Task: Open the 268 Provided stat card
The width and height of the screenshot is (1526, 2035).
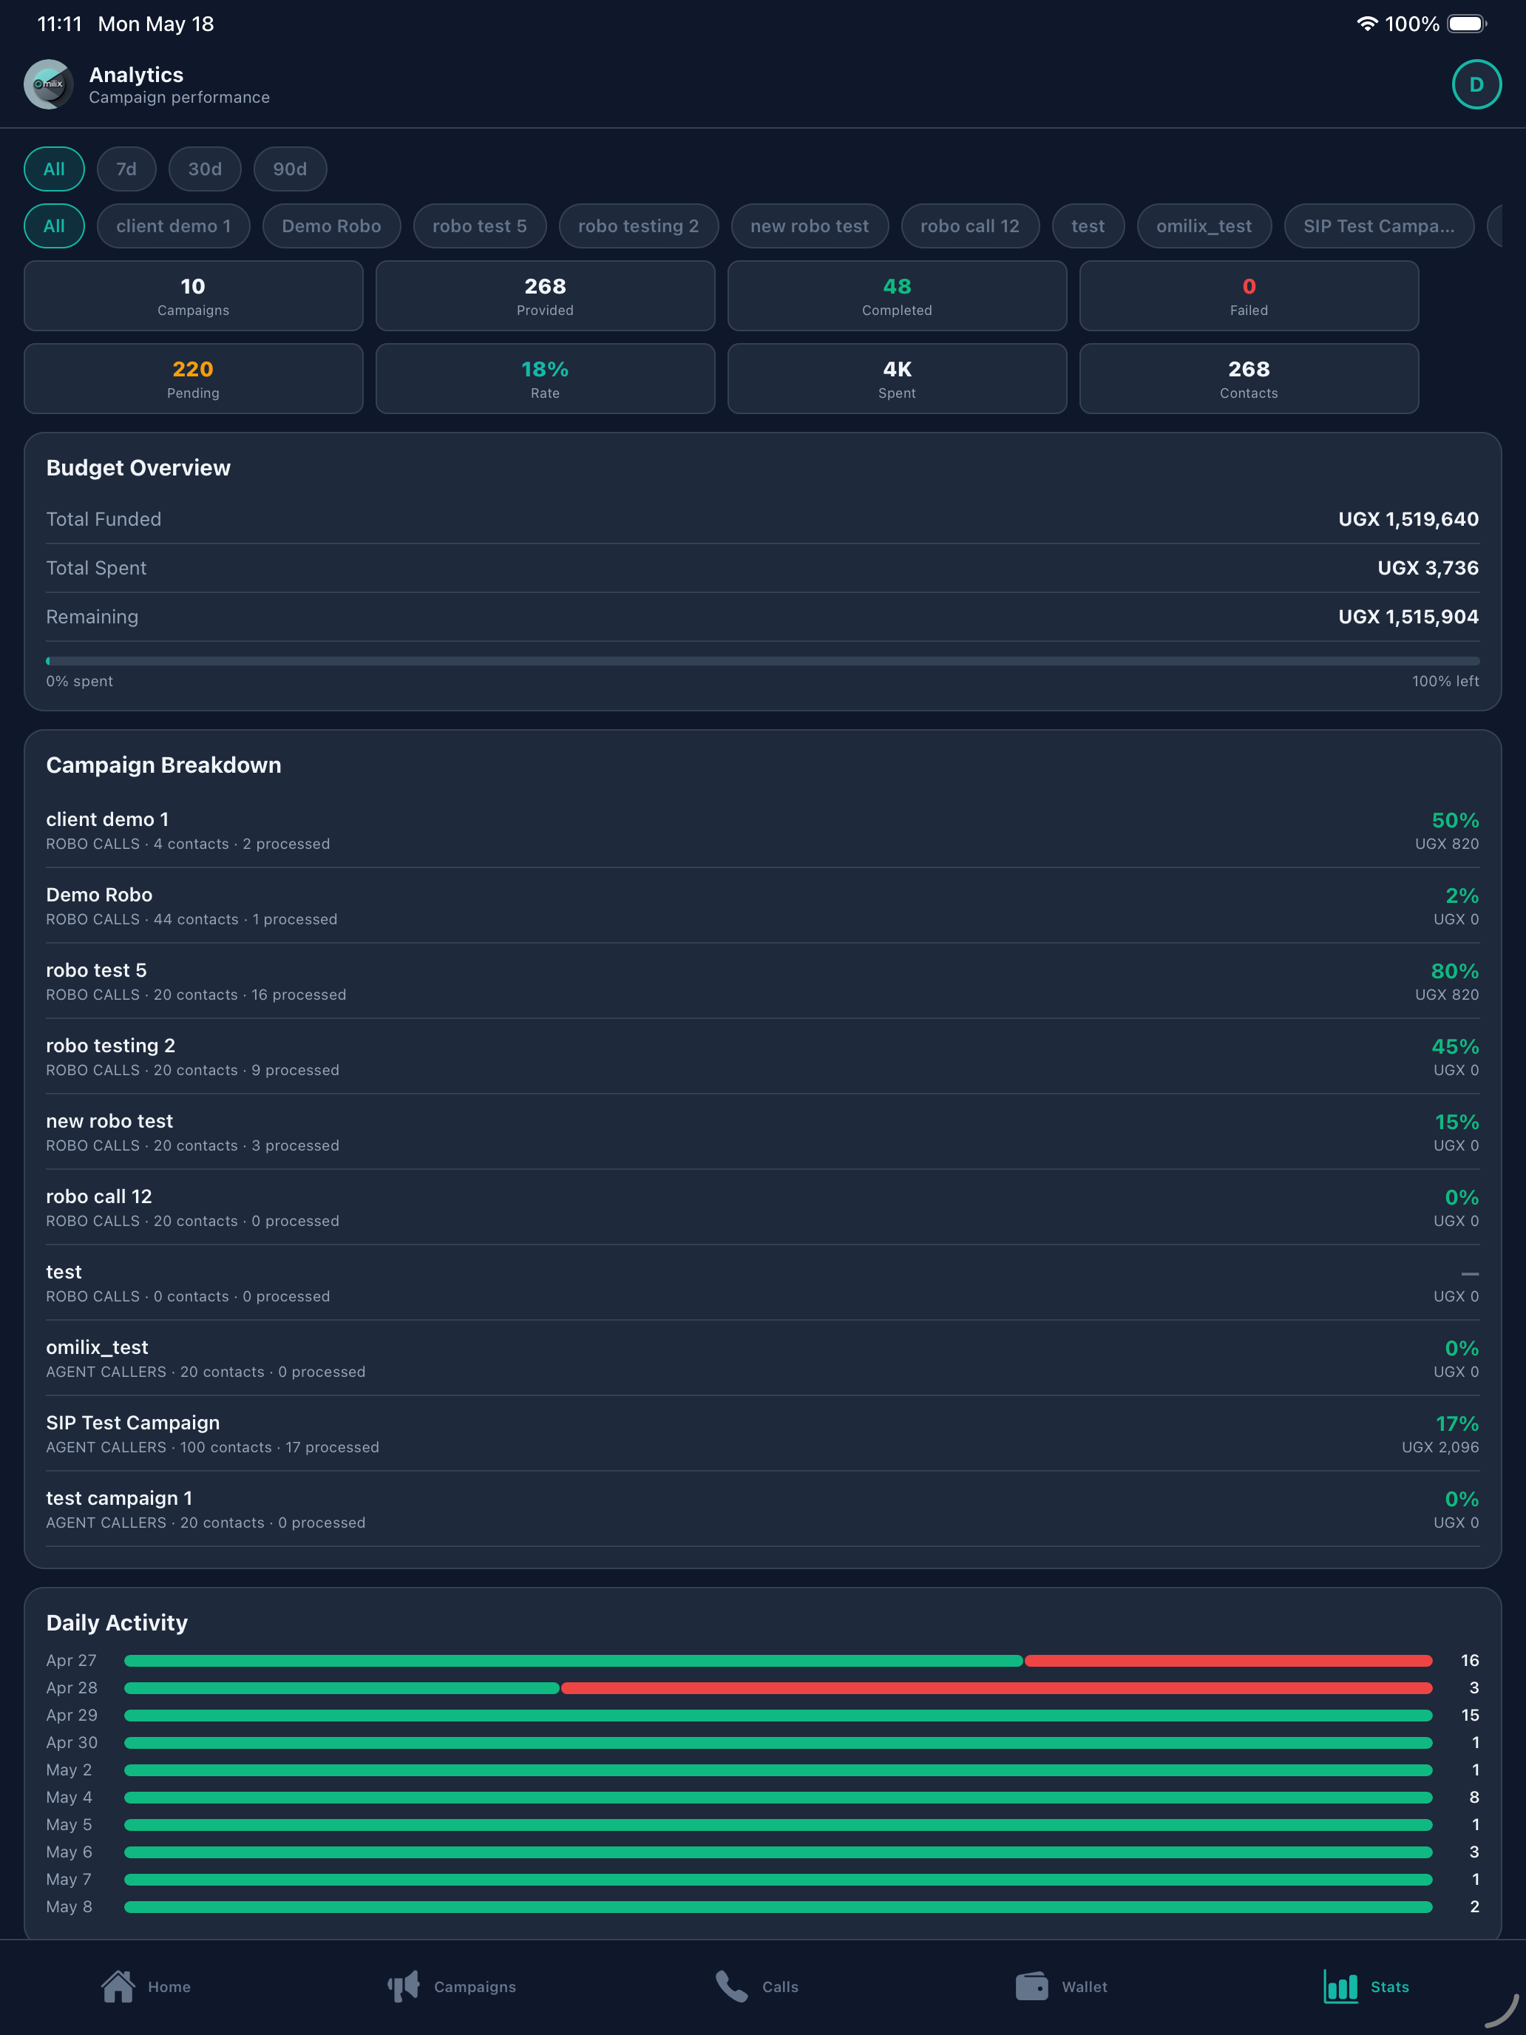Action: coord(546,297)
